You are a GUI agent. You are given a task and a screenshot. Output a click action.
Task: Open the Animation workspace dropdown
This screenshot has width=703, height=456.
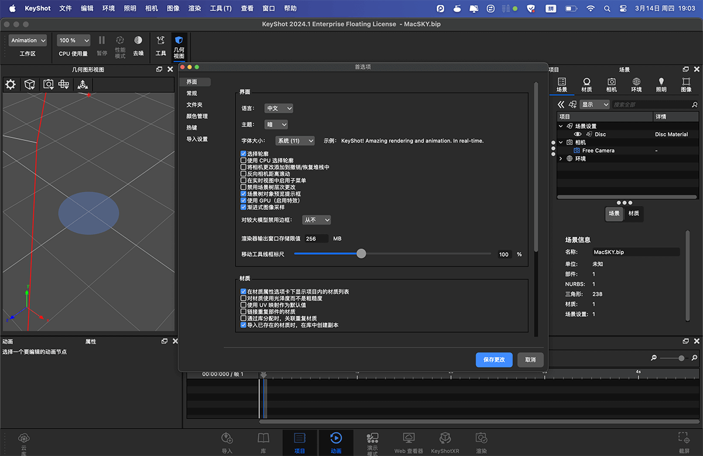[x=28, y=40]
